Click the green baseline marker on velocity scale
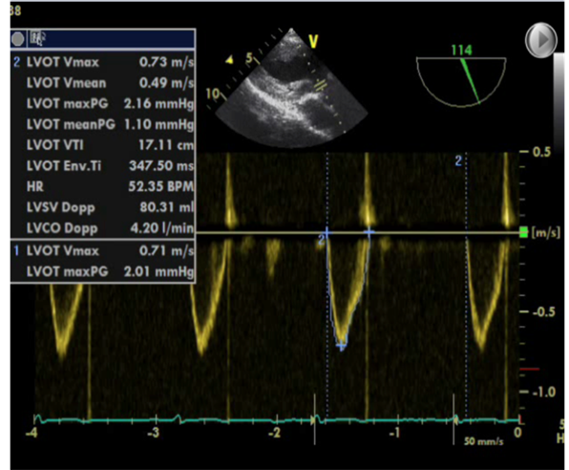Screen dimensions: 569x470 pos(523,232)
